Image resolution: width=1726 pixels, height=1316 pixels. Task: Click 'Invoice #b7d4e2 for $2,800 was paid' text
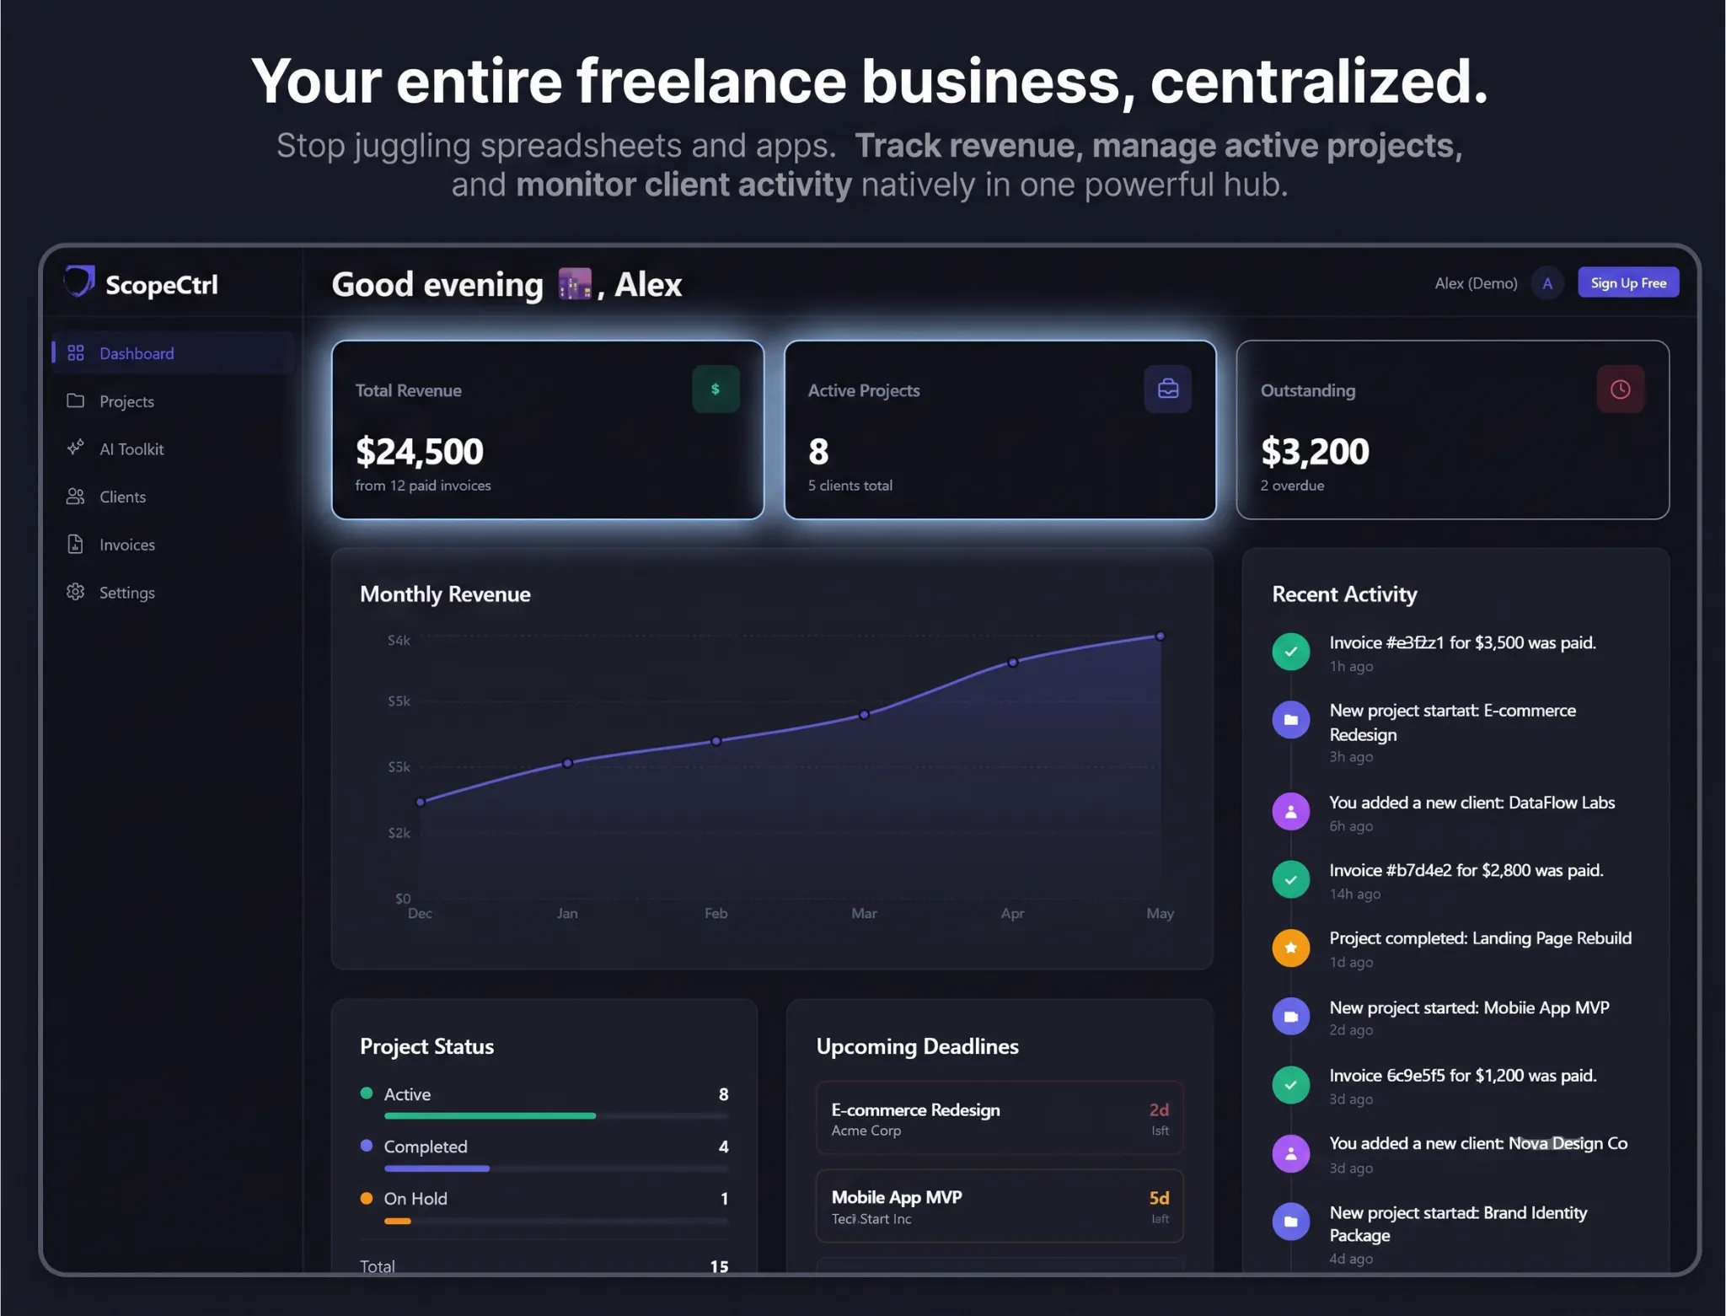[1466, 870]
